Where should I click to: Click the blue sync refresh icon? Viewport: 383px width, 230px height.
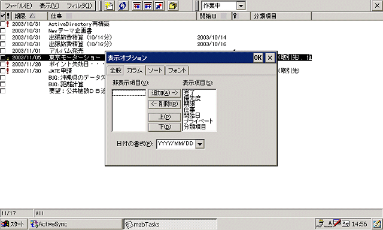[x=123, y=5]
